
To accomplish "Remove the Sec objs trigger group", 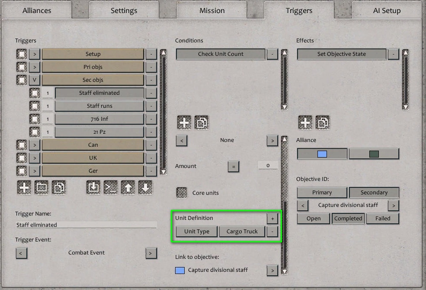I will [x=151, y=80].
